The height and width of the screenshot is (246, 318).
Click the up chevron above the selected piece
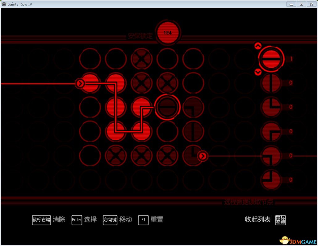258,46
